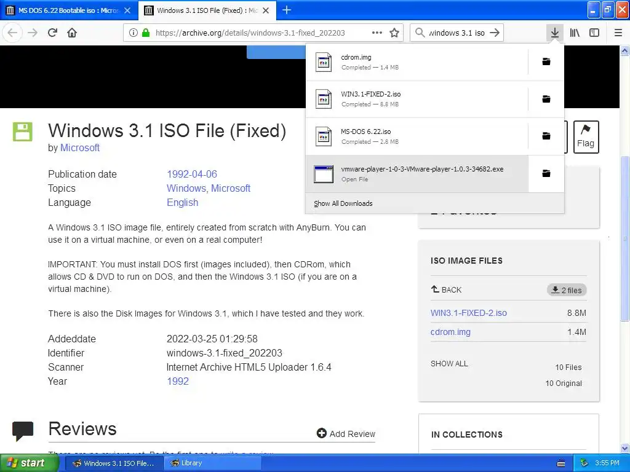Open the vmware-player exe download
The height and width of the screenshot is (472, 630).
[x=417, y=174]
